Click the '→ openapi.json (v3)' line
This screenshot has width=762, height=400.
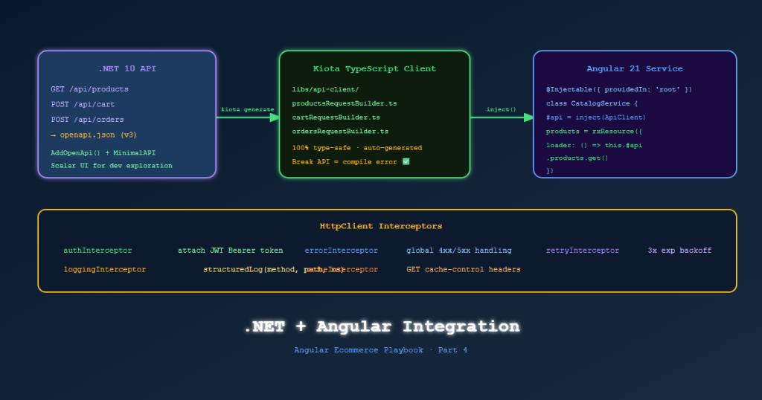(x=94, y=135)
